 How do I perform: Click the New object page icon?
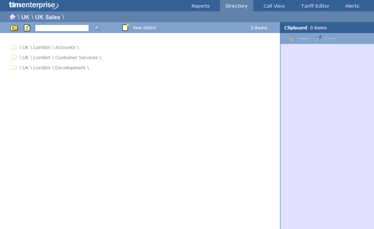tap(126, 28)
